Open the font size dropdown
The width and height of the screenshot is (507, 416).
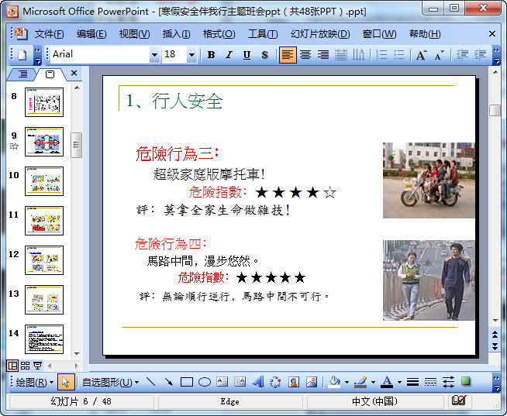(191, 55)
